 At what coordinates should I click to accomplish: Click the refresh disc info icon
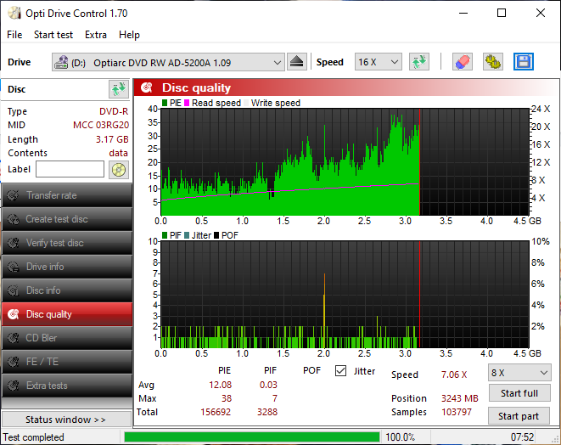click(119, 89)
